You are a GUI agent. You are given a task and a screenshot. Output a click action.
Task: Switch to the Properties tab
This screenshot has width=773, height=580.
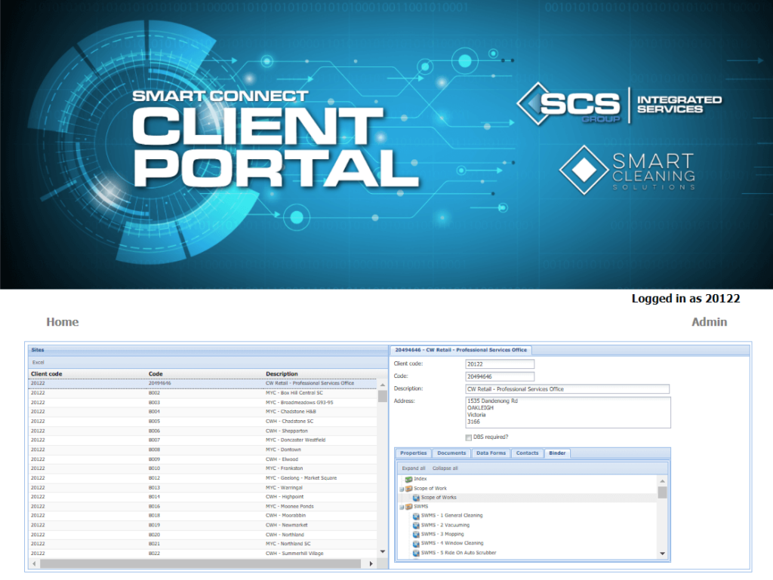413,453
